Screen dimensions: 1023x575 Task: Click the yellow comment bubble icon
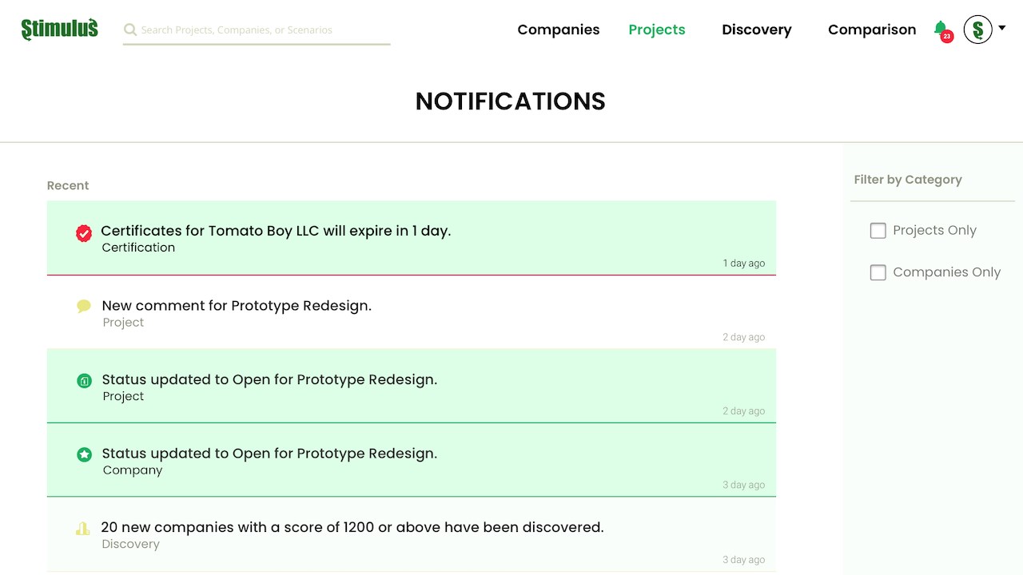tap(84, 306)
